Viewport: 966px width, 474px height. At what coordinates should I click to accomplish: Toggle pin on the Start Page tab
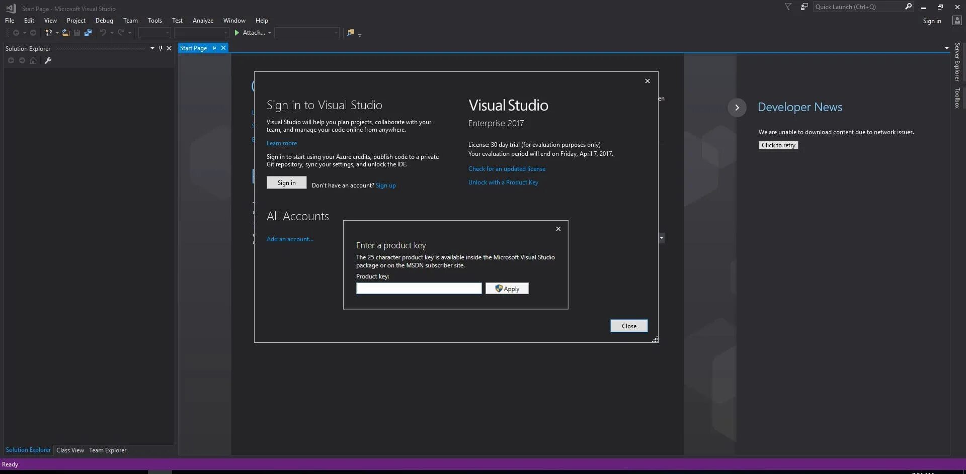(214, 48)
